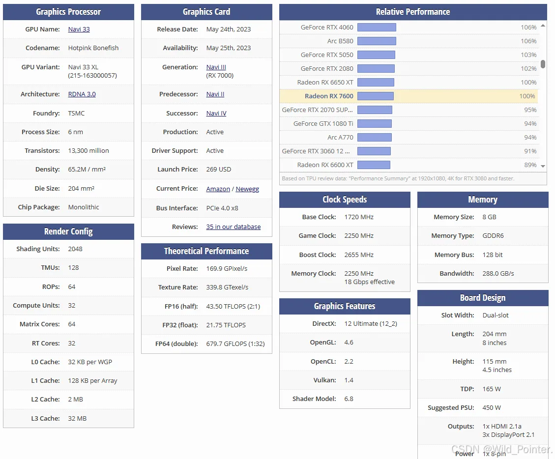Click the "450 W" suggested PSU value

point(492,408)
